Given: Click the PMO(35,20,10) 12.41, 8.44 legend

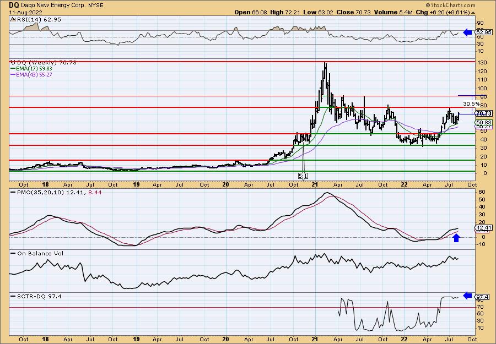Looking at the screenshot, I should 56,192.
